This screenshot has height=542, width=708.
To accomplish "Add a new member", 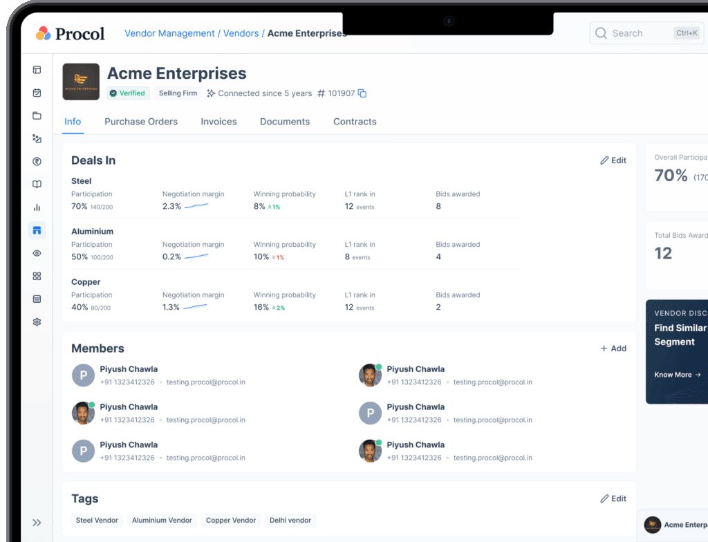I will [x=613, y=348].
